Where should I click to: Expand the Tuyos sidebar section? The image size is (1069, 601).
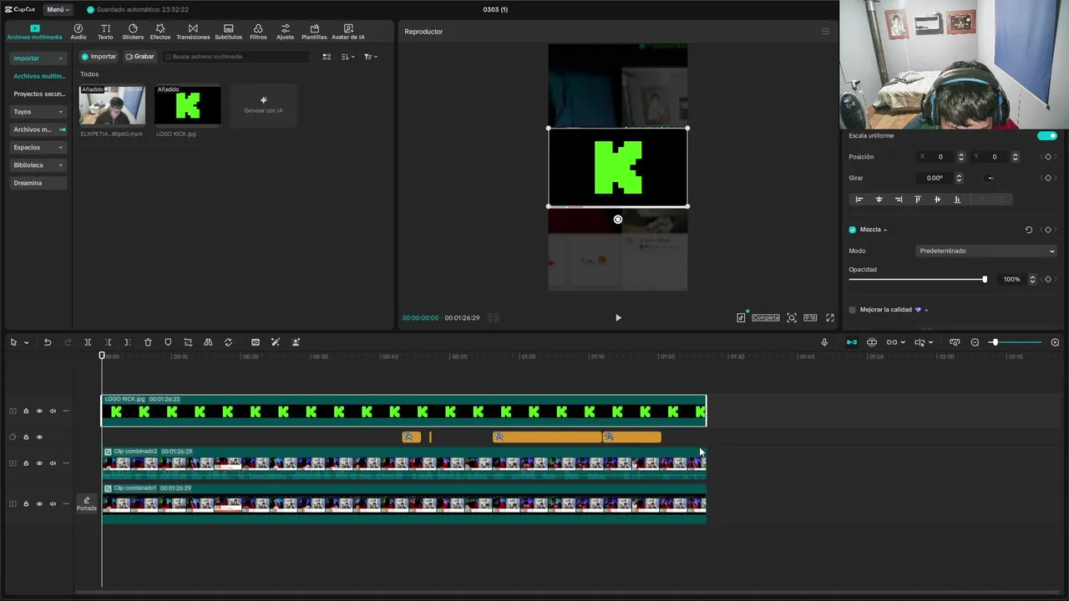[38, 112]
